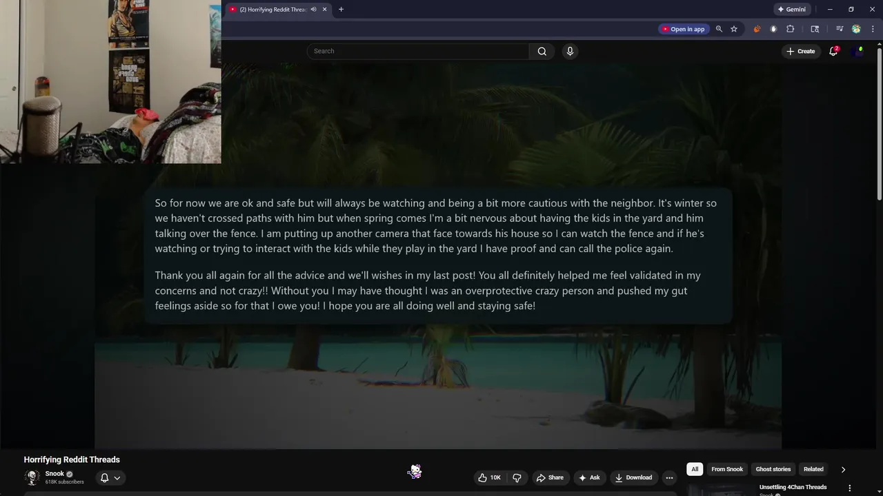Click the Horrifying Reddit Threads video title
The height and width of the screenshot is (496, 883).
point(72,459)
